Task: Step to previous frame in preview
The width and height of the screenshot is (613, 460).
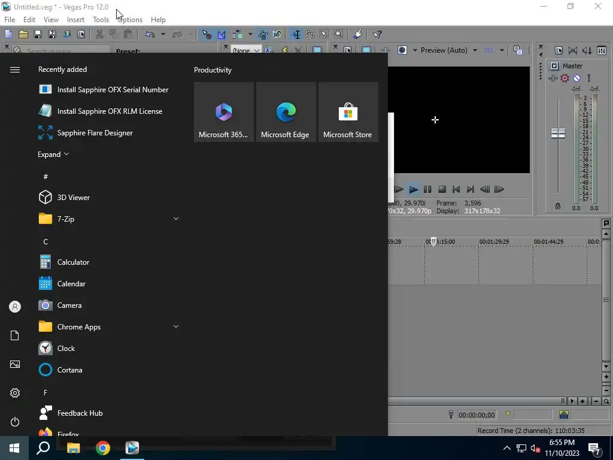Action: 485,189
